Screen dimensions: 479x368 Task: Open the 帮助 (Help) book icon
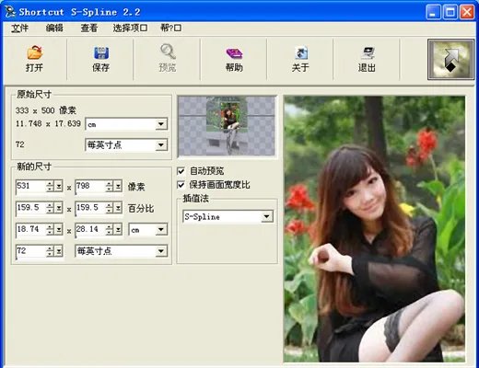(x=234, y=53)
